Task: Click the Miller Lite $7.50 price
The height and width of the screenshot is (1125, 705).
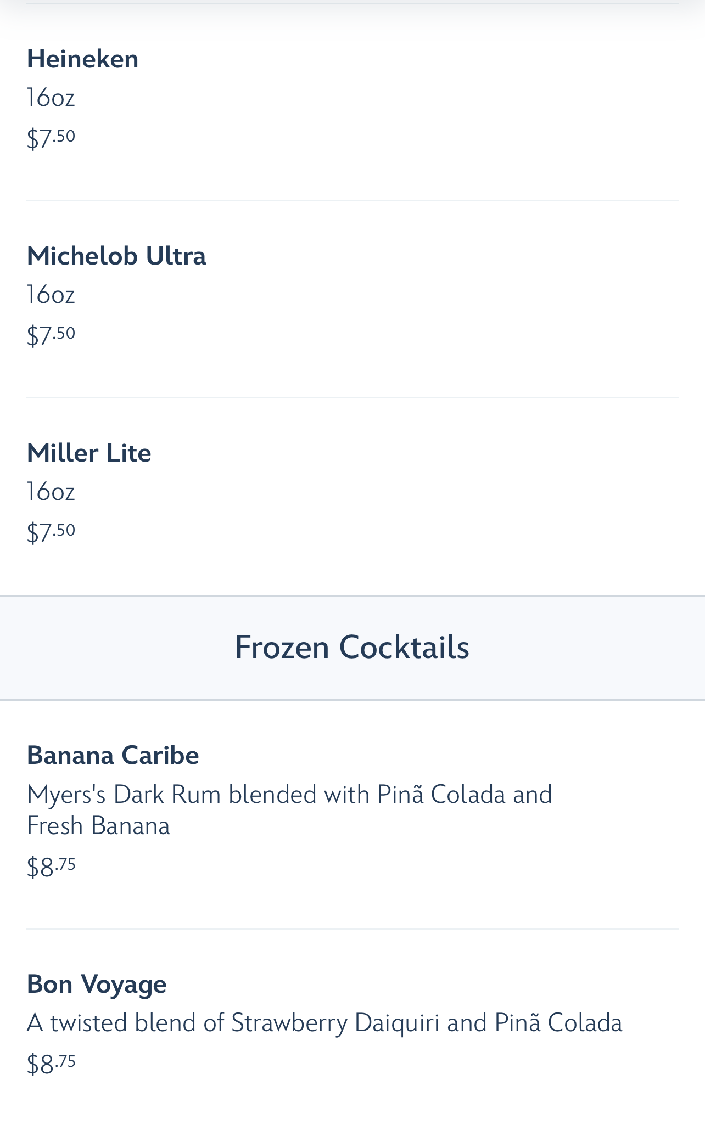Action: click(x=51, y=532)
